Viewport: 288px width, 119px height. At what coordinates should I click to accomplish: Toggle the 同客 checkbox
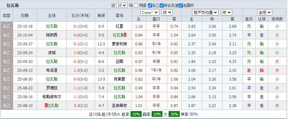coord(136,6)
